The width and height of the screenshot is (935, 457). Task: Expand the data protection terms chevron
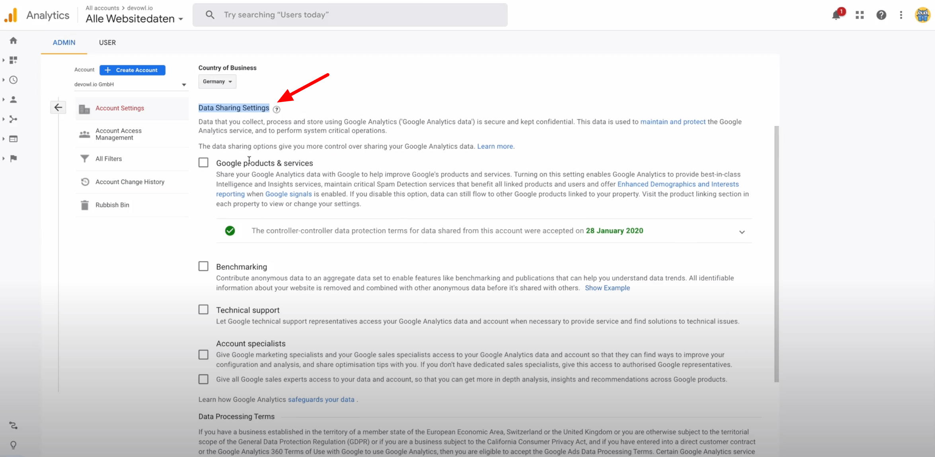(742, 232)
